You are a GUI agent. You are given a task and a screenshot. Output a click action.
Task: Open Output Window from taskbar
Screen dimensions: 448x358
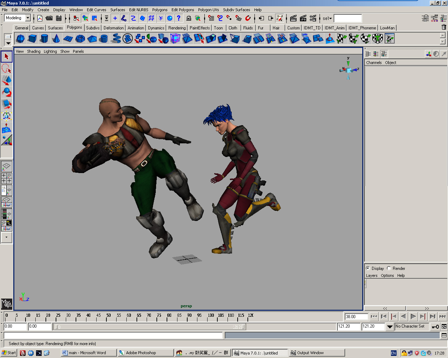317,353
